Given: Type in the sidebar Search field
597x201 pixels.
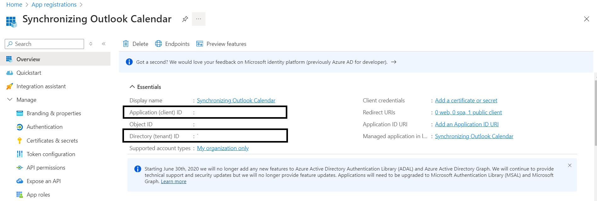Looking at the screenshot, I should pyautogui.click(x=47, y=44).
